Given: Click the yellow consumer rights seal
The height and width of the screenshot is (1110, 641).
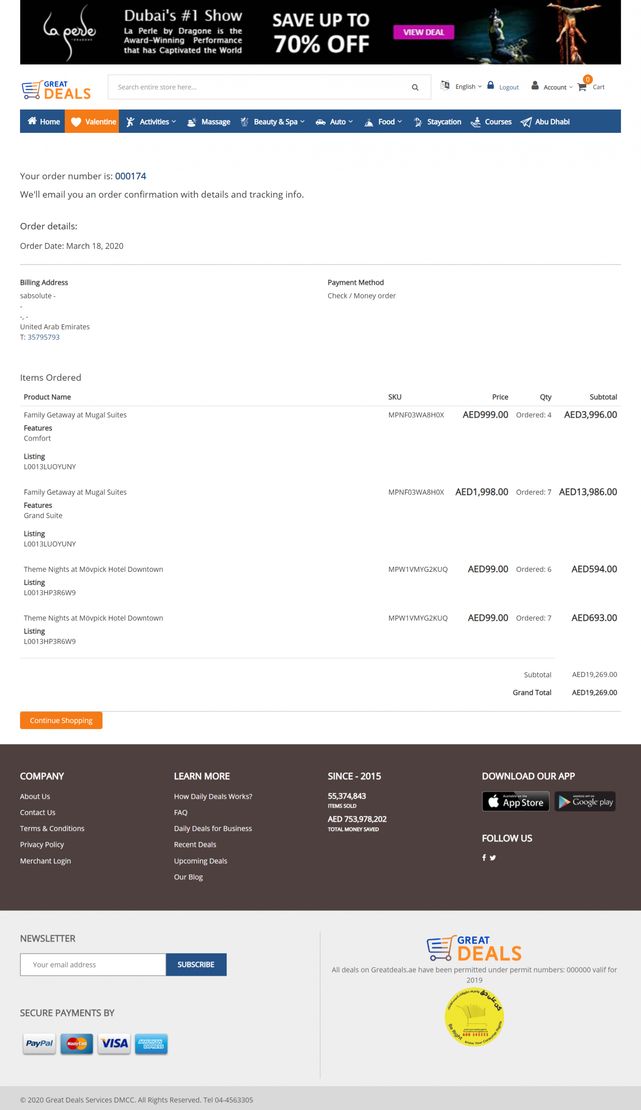Looking at the screenshot, I should (474, 1017).
